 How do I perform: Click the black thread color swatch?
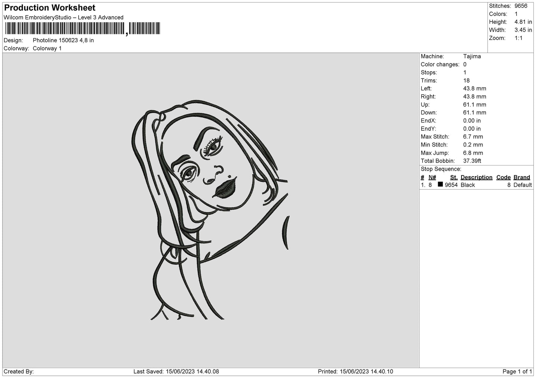click(x=440, y=184)
